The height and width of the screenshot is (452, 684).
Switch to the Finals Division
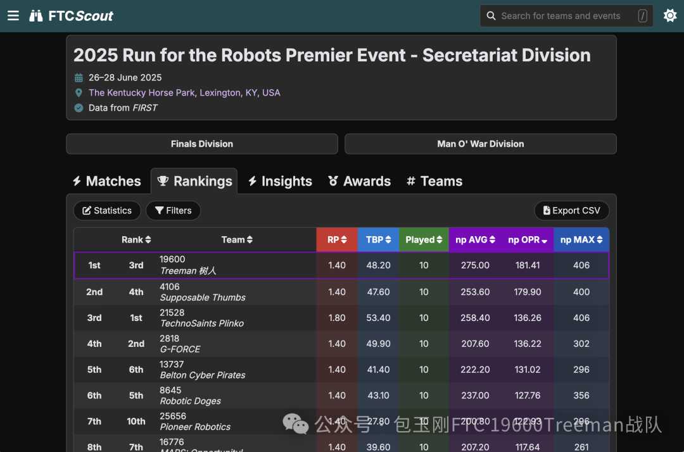point(202,144)
